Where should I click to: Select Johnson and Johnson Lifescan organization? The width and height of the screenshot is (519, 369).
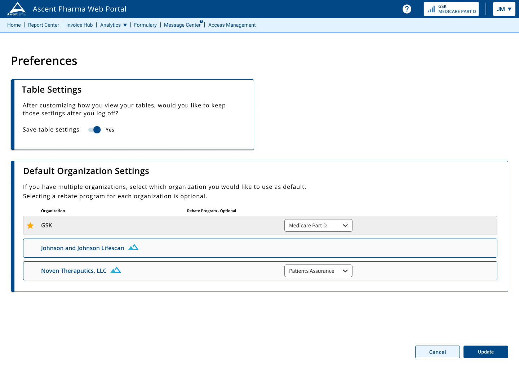[82, 248]
